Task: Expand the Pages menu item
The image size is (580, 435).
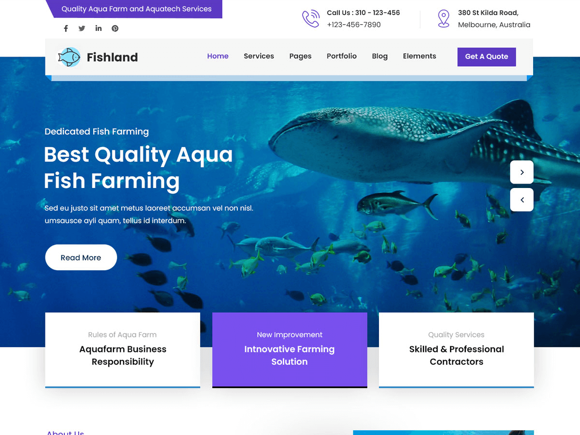Action: click(x=300, y=56)
